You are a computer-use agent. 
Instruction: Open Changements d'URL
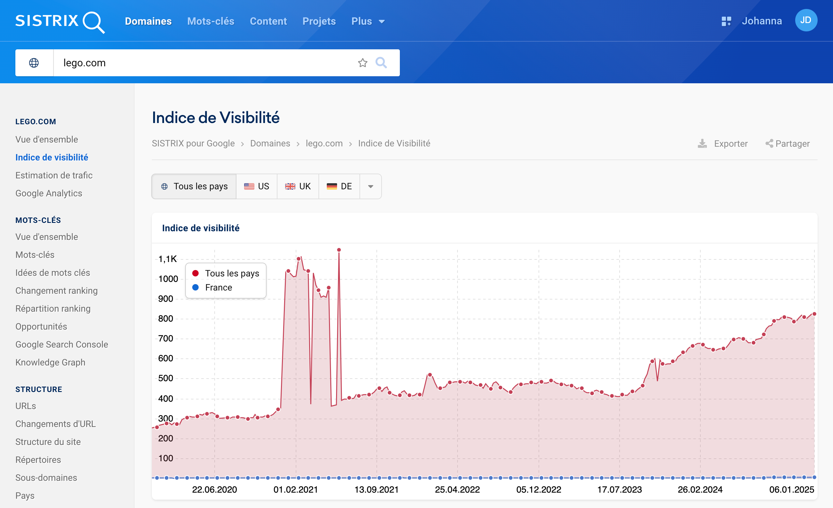pos(56,424)
